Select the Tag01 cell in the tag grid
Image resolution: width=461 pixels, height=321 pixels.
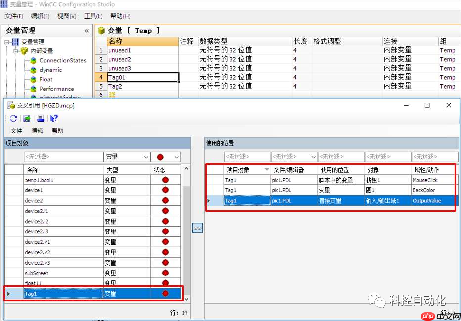tap(141, 77)
